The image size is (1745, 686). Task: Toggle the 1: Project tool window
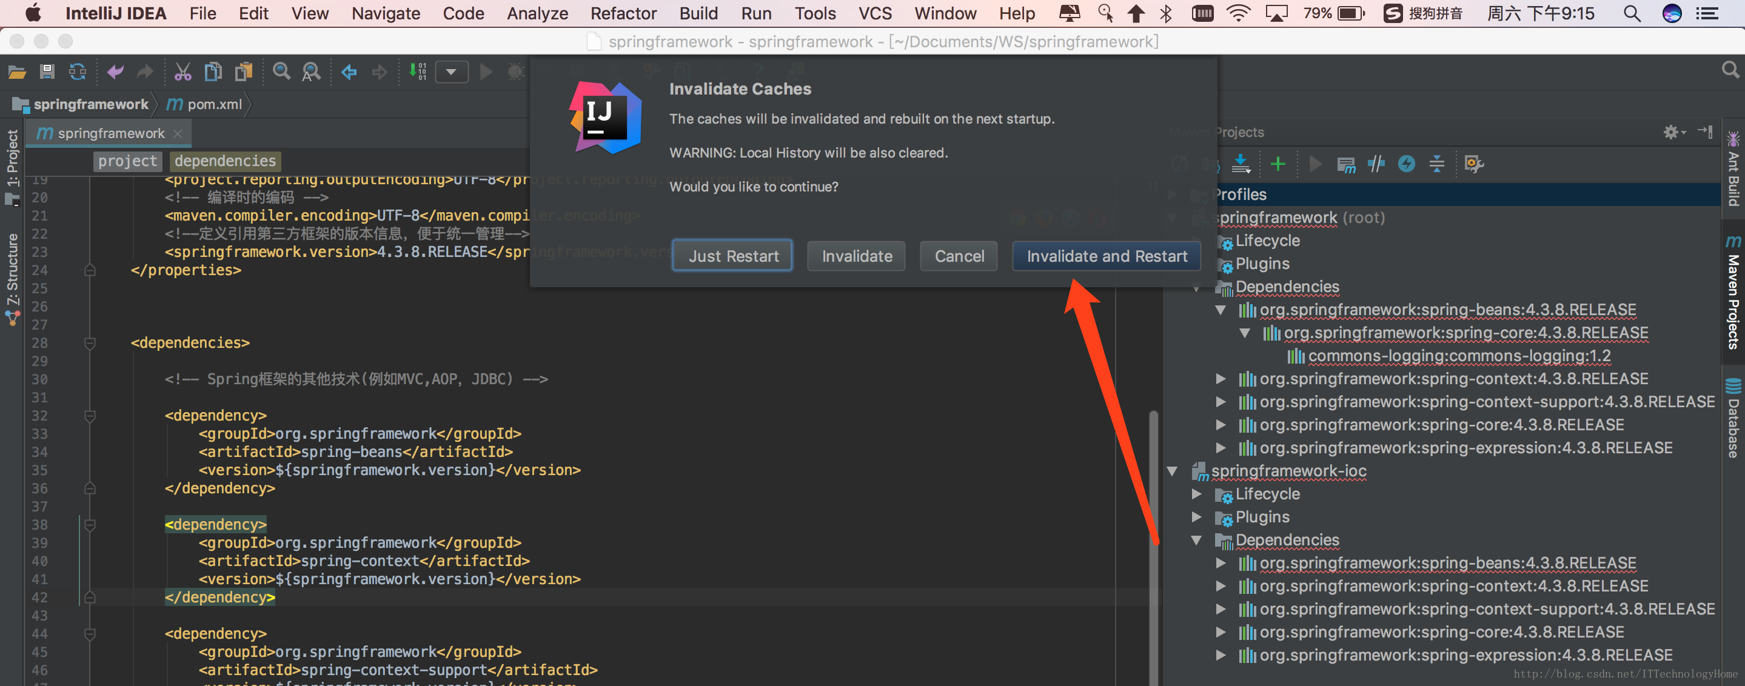[x=12, y=167]
